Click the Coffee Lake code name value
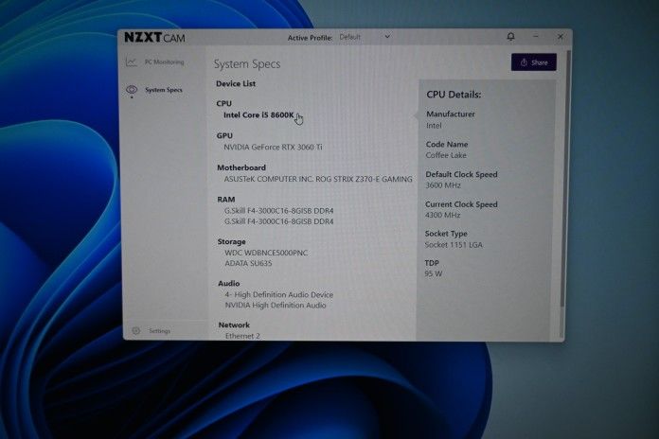Screen dimensions: 659x439 point(446,155)
